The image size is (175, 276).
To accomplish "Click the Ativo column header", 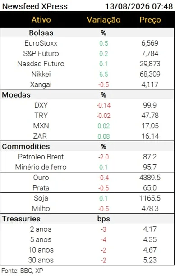I will [x=41, y=19].
